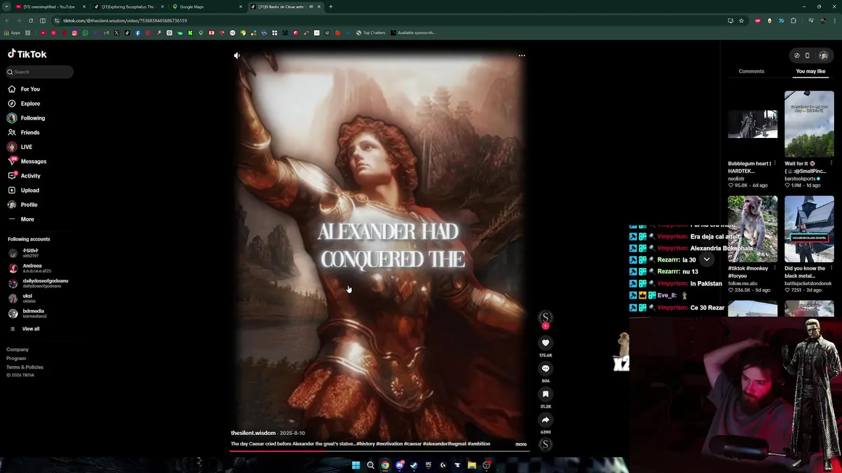Image resolution: width=842 pixels, height=473 pixels.
Task: Switch to the Comments tab
Action: [751, 72]
